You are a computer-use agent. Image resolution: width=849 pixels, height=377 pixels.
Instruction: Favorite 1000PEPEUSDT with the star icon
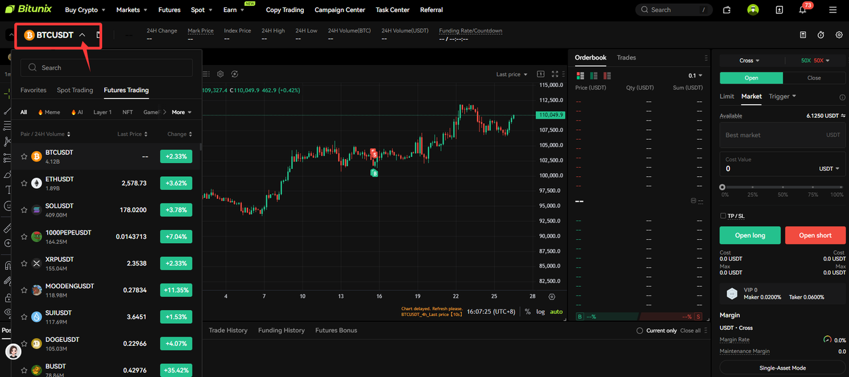[x=24, y=237]
